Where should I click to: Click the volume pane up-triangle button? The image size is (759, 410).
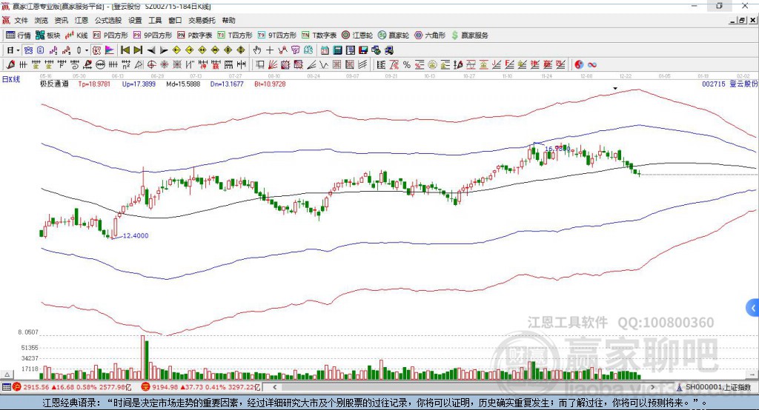coord(7,374)
